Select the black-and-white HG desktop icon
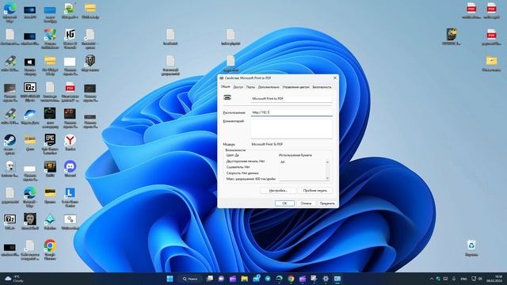 (71, 39)
